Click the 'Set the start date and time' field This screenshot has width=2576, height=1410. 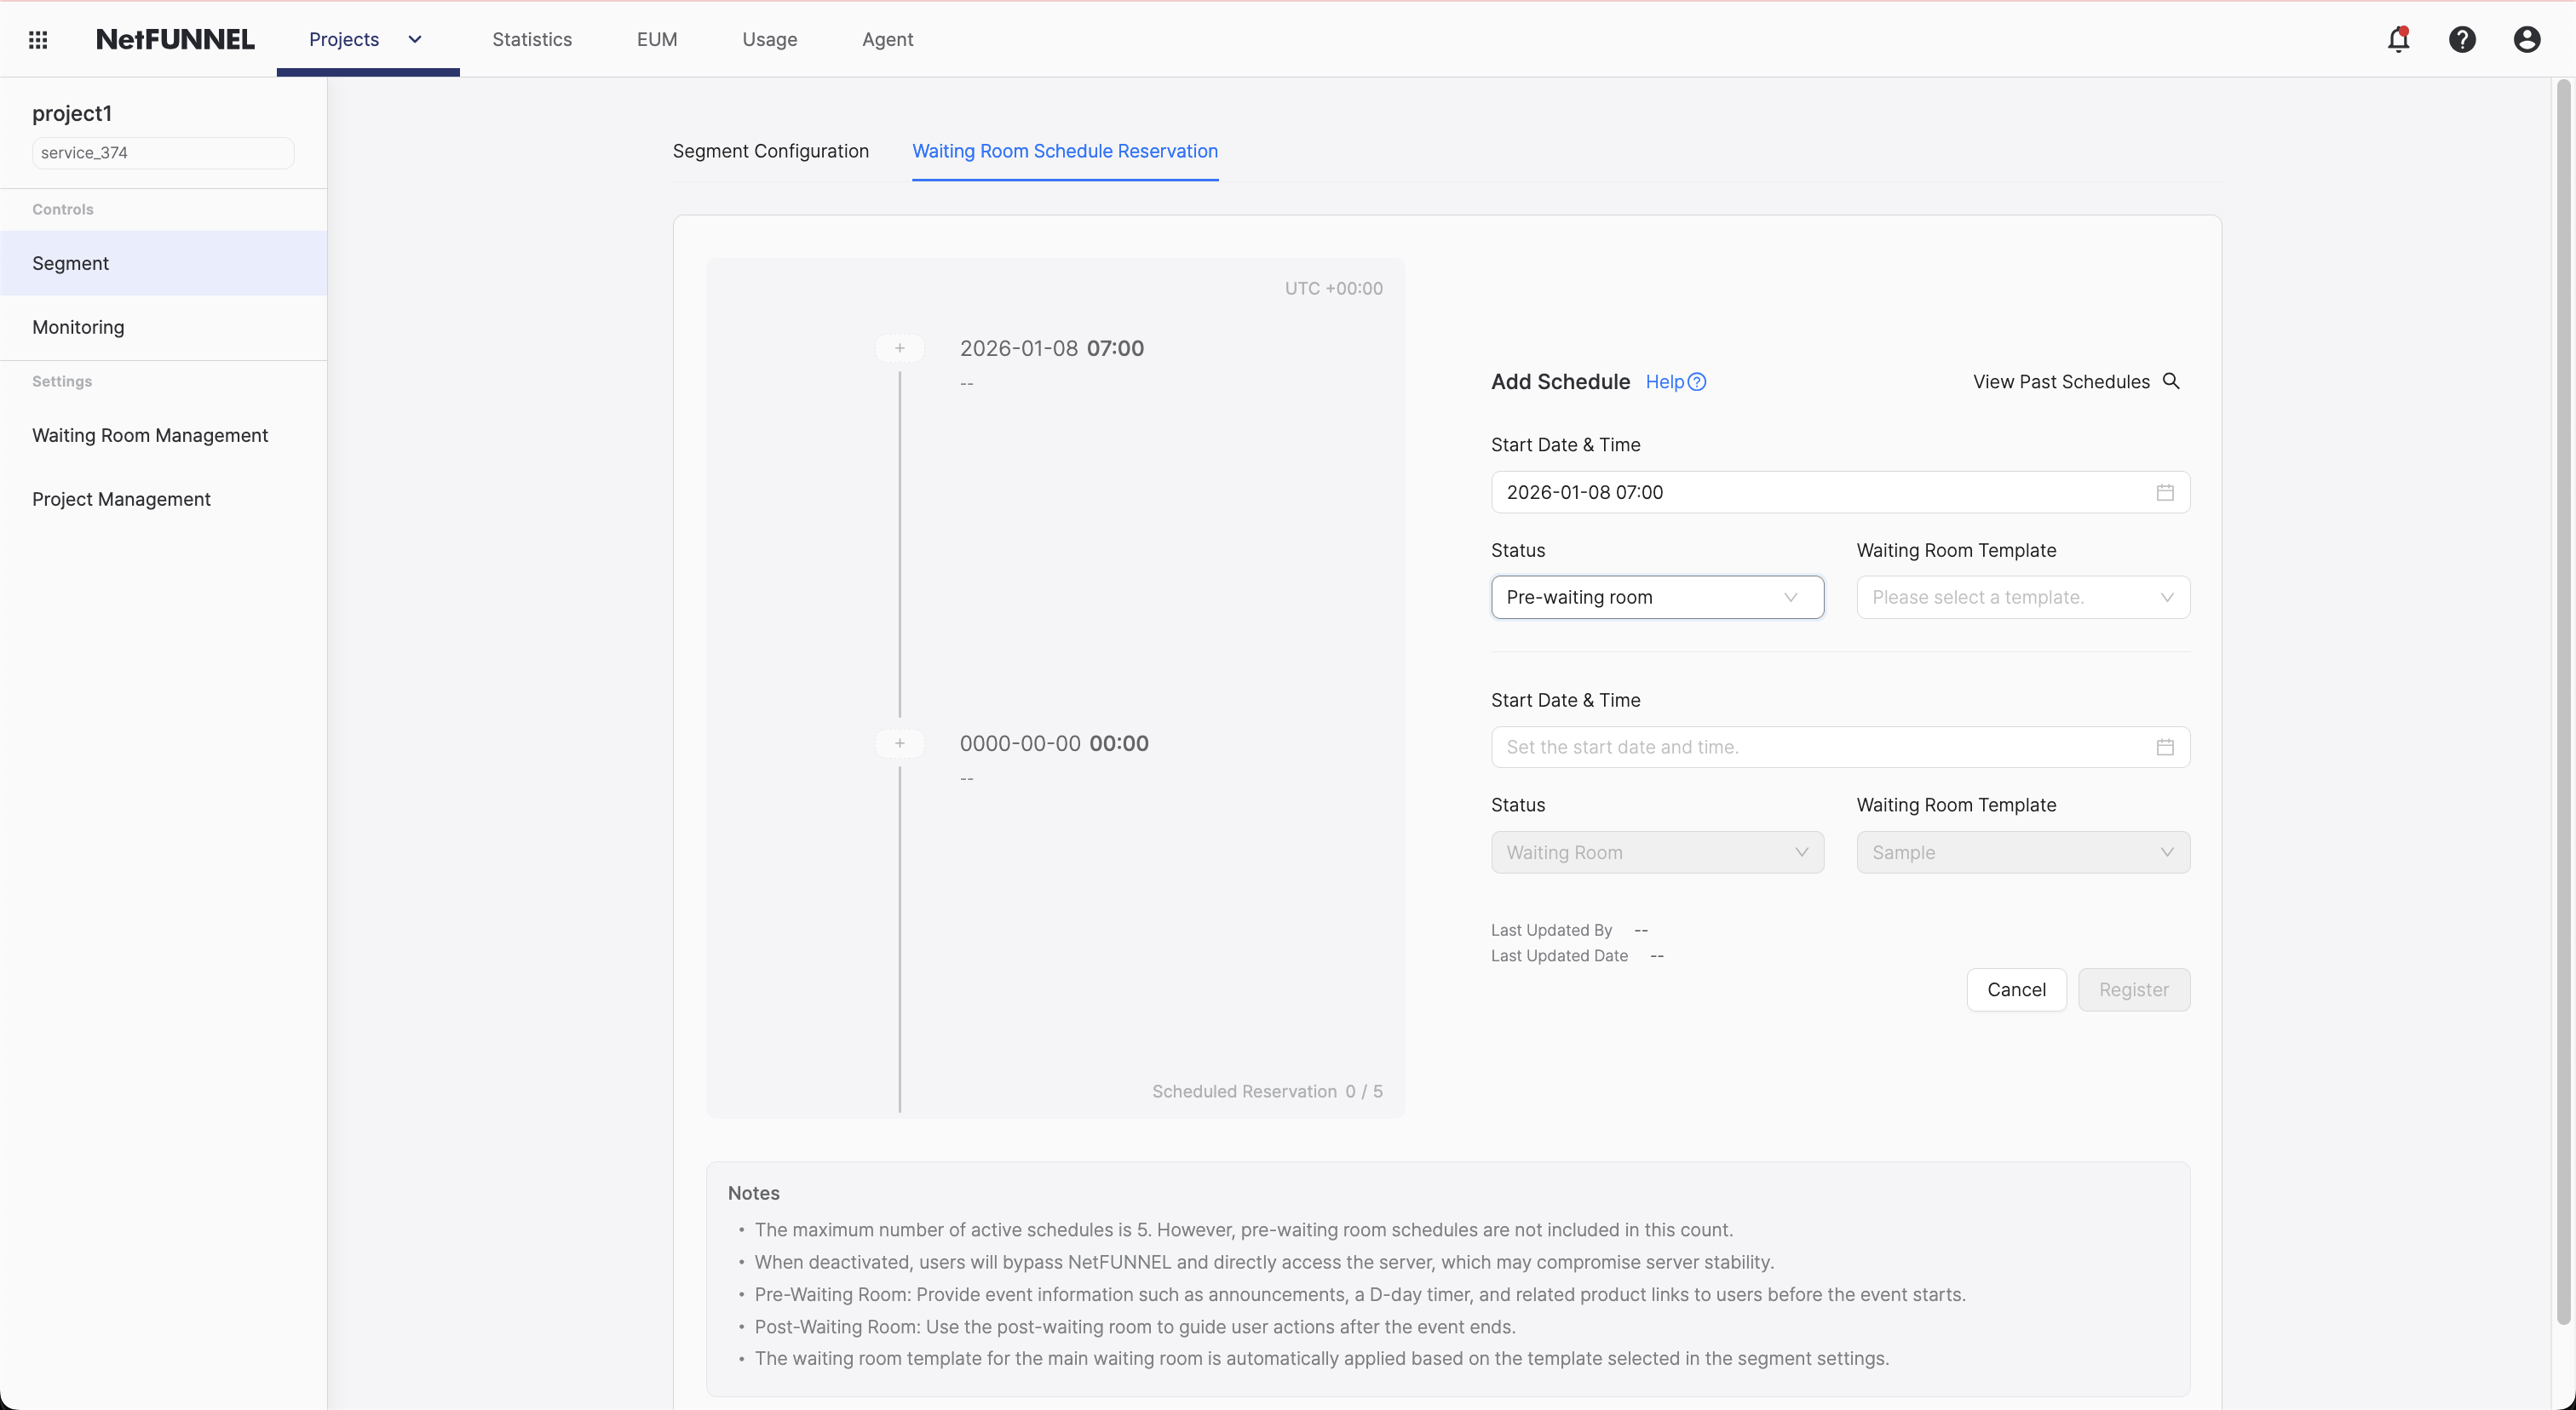pyautogui.click(x=1820, y=748)
